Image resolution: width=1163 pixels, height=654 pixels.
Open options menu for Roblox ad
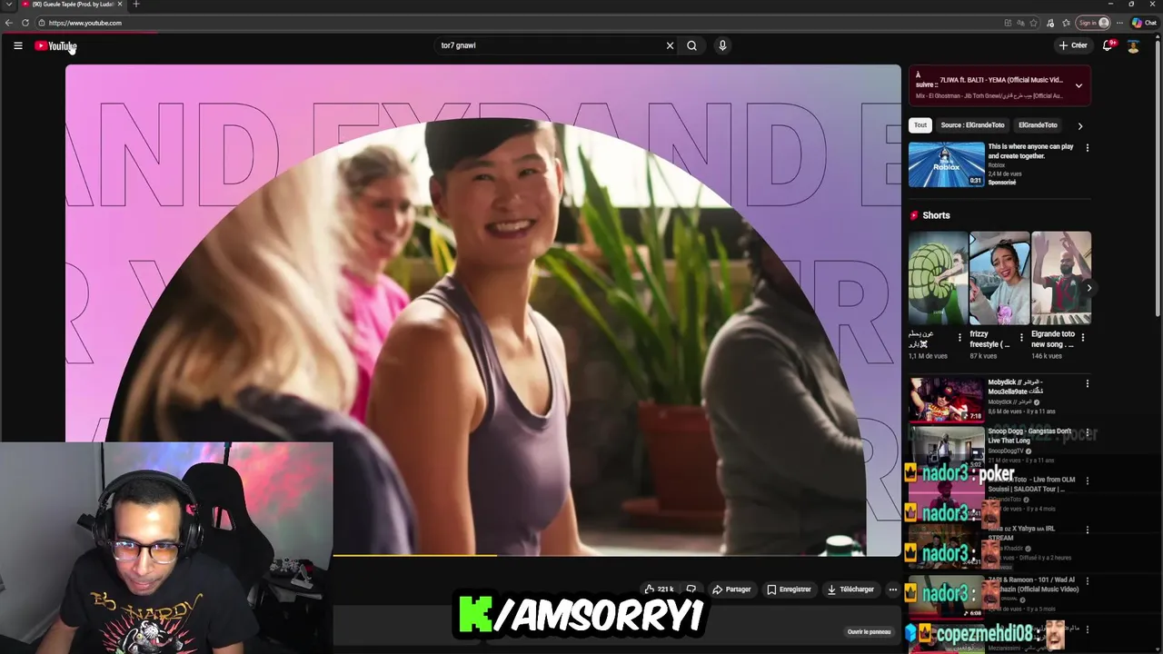pos(1087,147)
